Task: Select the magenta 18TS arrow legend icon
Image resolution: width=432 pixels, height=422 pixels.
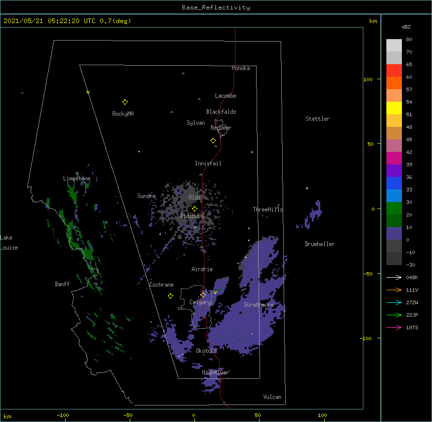Action: point(394,327)
